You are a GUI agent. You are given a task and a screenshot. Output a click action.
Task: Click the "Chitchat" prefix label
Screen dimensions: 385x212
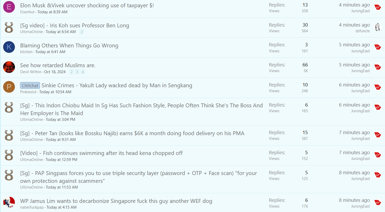tap(30, 85)
